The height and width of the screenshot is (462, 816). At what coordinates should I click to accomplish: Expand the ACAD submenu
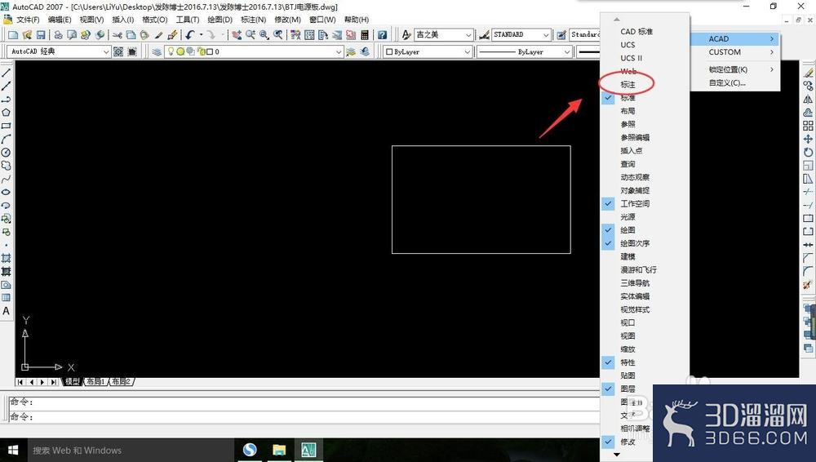(x=735, y=38)
